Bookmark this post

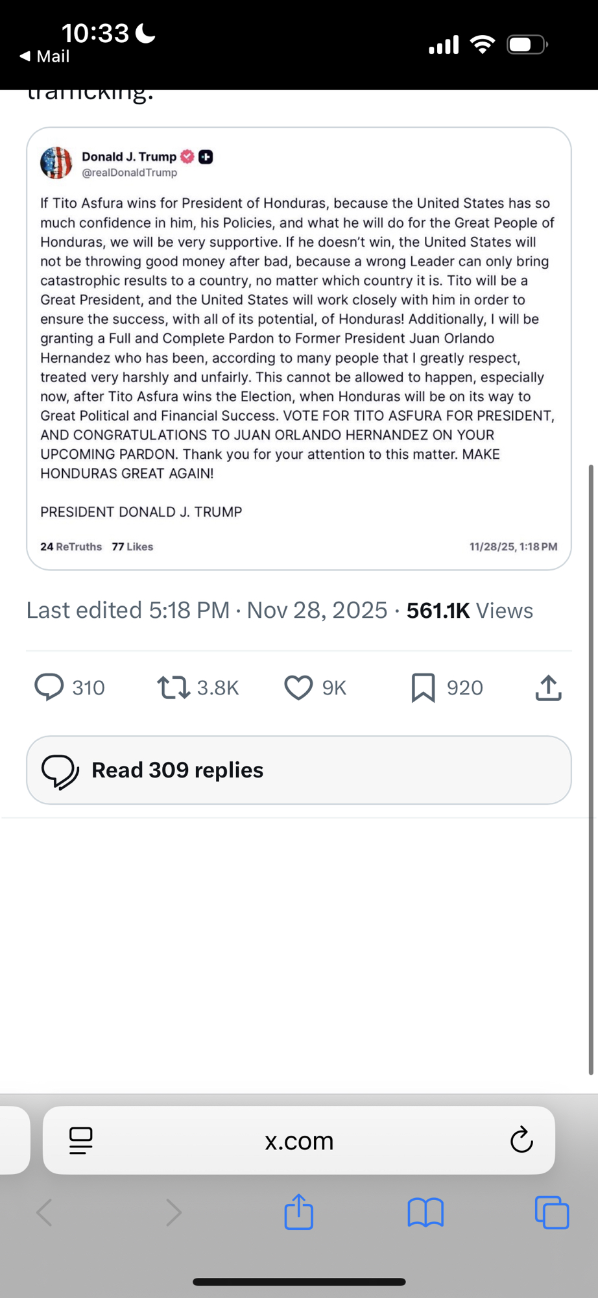pyautogui.click(x=423, y=687)
